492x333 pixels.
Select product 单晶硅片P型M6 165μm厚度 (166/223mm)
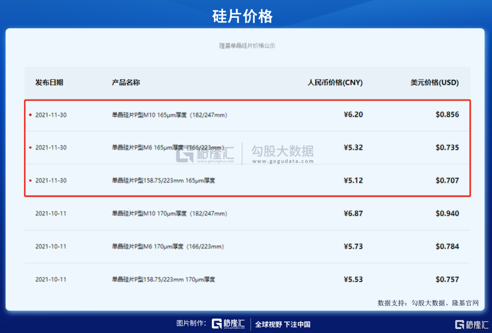tap(168, 148)
